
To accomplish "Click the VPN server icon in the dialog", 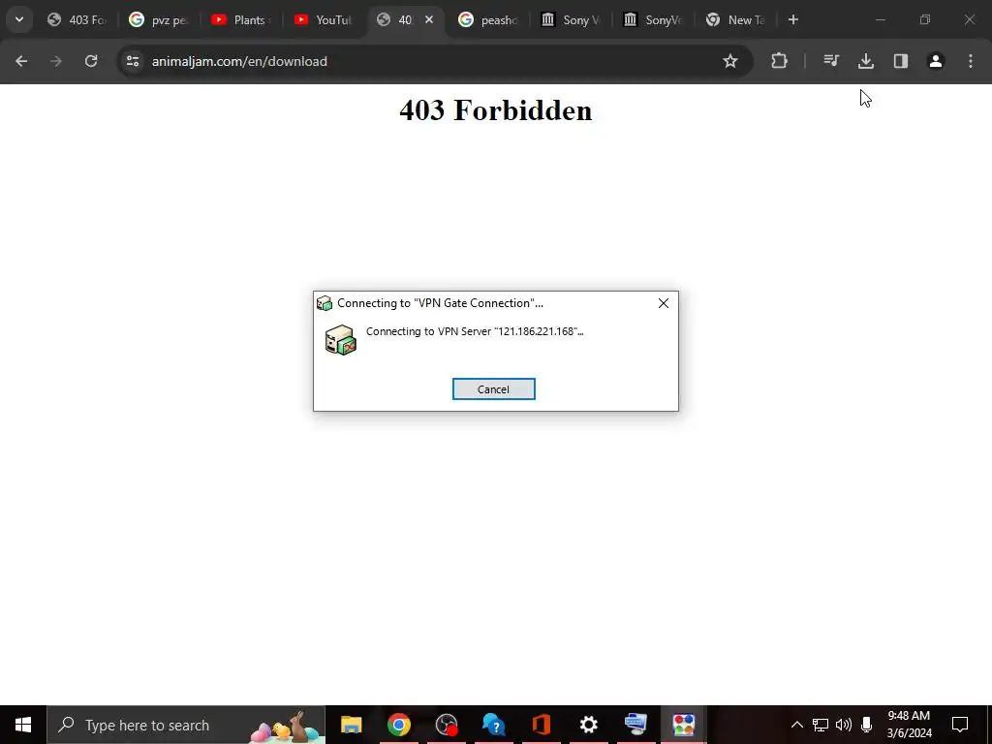I will click(340, 340).
